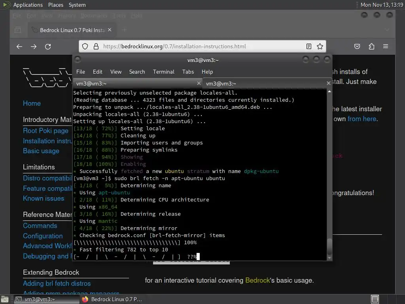Open terminal window menu button at title-left

point(78,60)
